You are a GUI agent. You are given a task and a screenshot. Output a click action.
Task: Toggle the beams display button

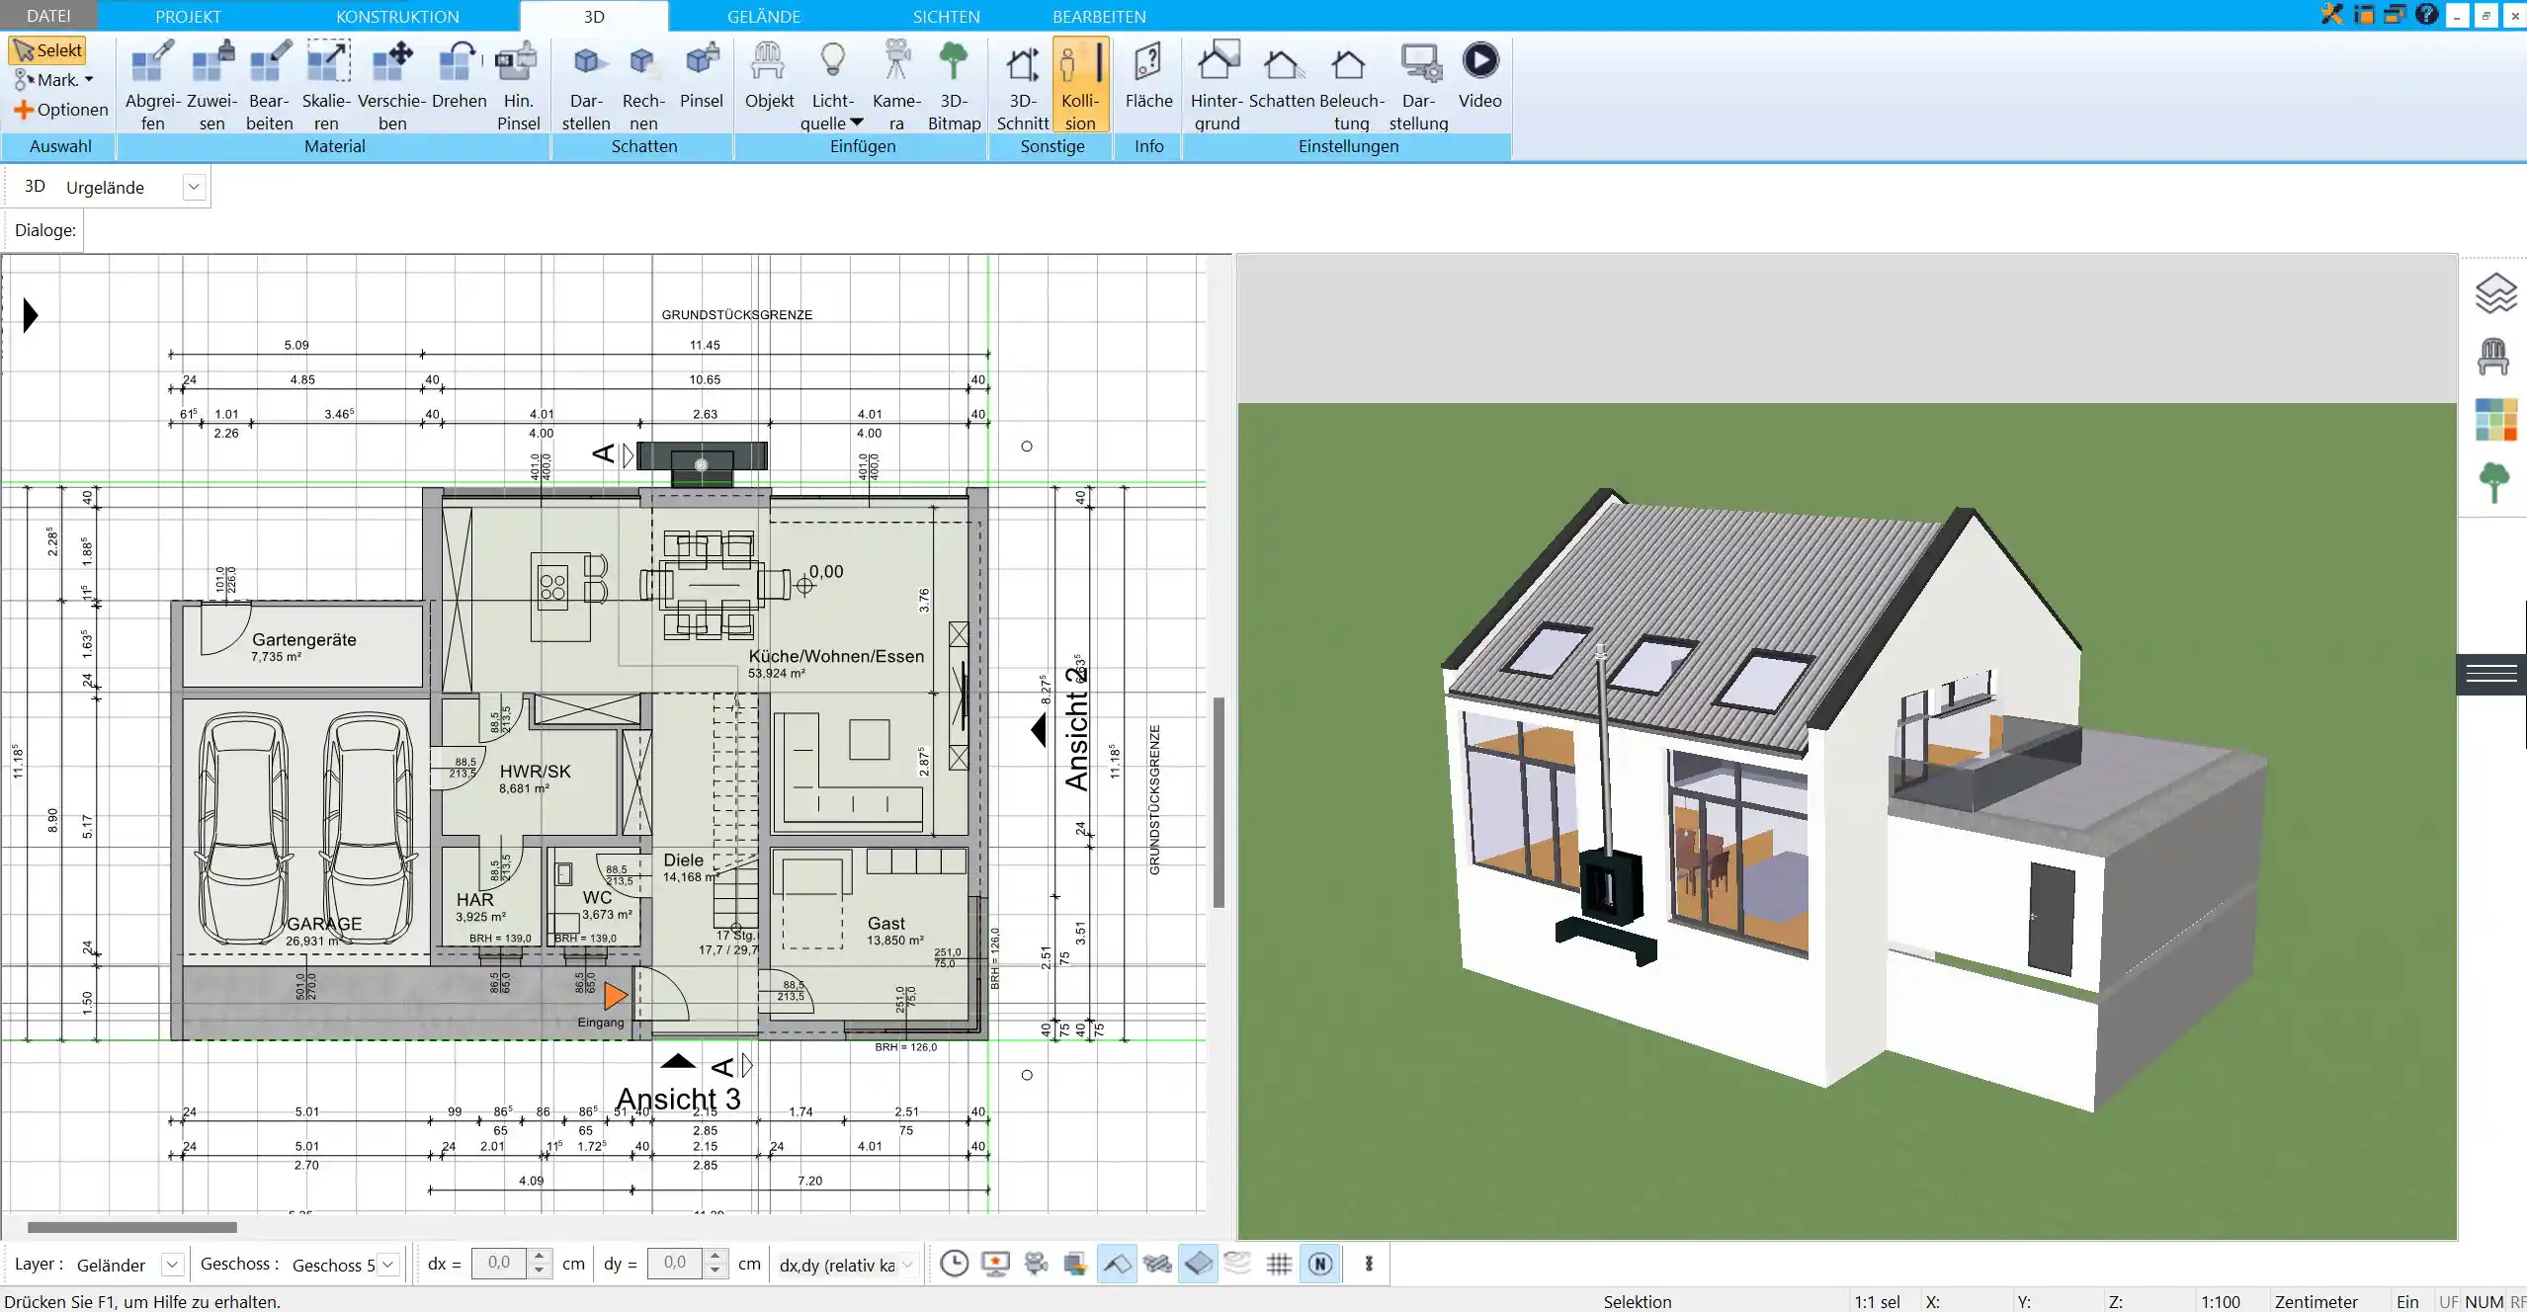pos(1157,1264)
